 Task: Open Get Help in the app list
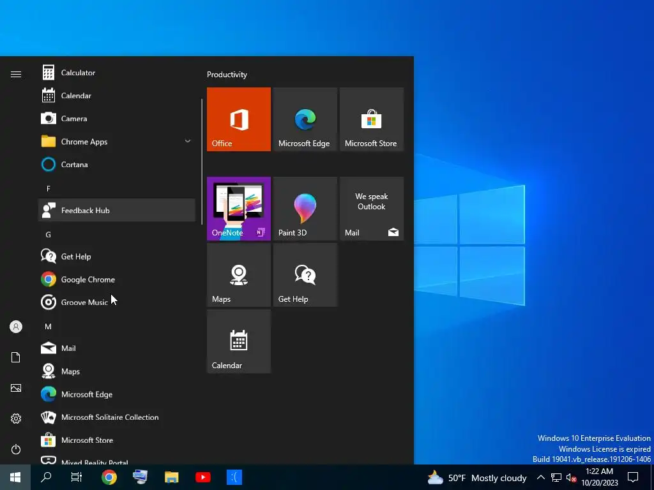point(116,256)
